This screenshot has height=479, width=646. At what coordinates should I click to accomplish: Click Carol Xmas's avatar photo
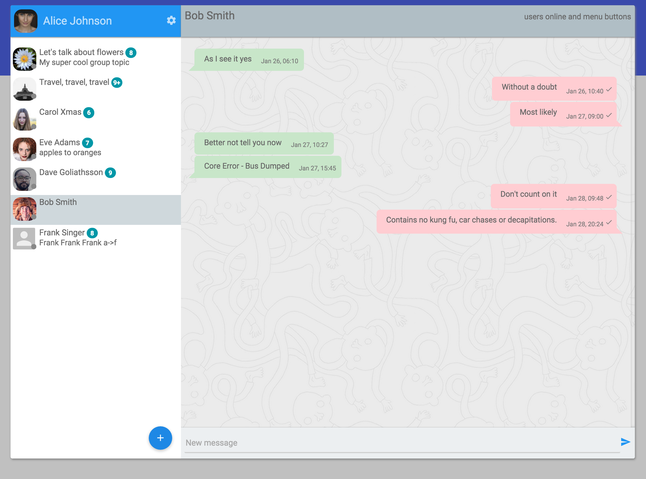tap(25, 119)
